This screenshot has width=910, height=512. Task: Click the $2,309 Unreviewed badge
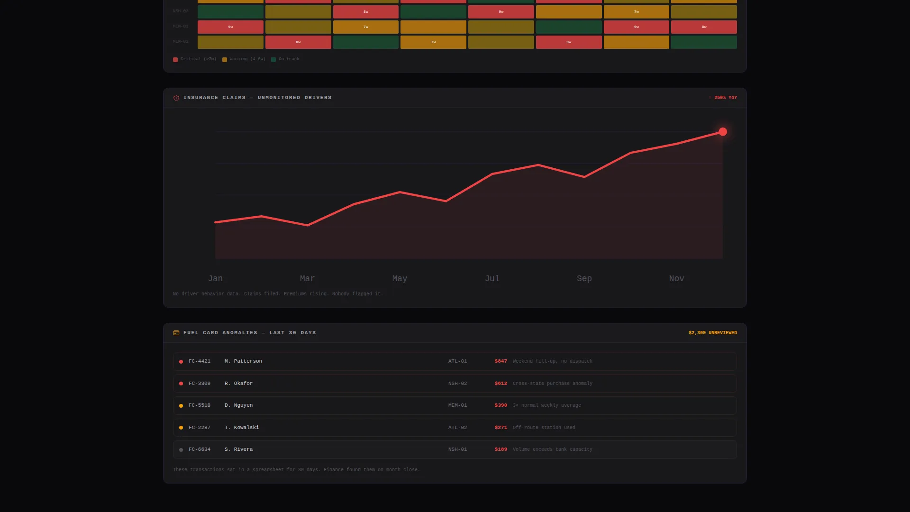[x=713, y=333]
